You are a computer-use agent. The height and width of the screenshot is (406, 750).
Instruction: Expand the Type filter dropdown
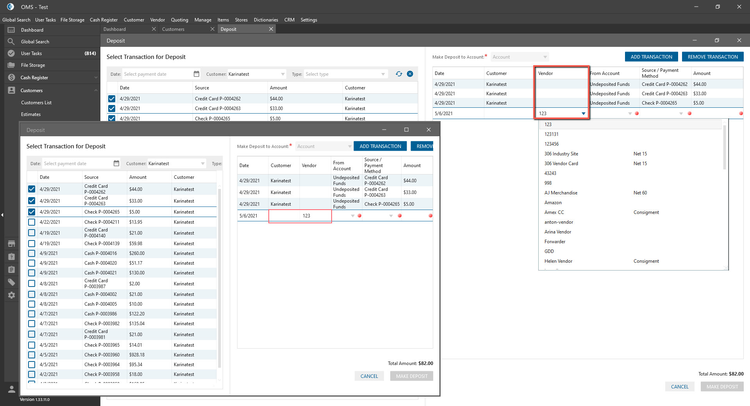(x=345, y=74)
